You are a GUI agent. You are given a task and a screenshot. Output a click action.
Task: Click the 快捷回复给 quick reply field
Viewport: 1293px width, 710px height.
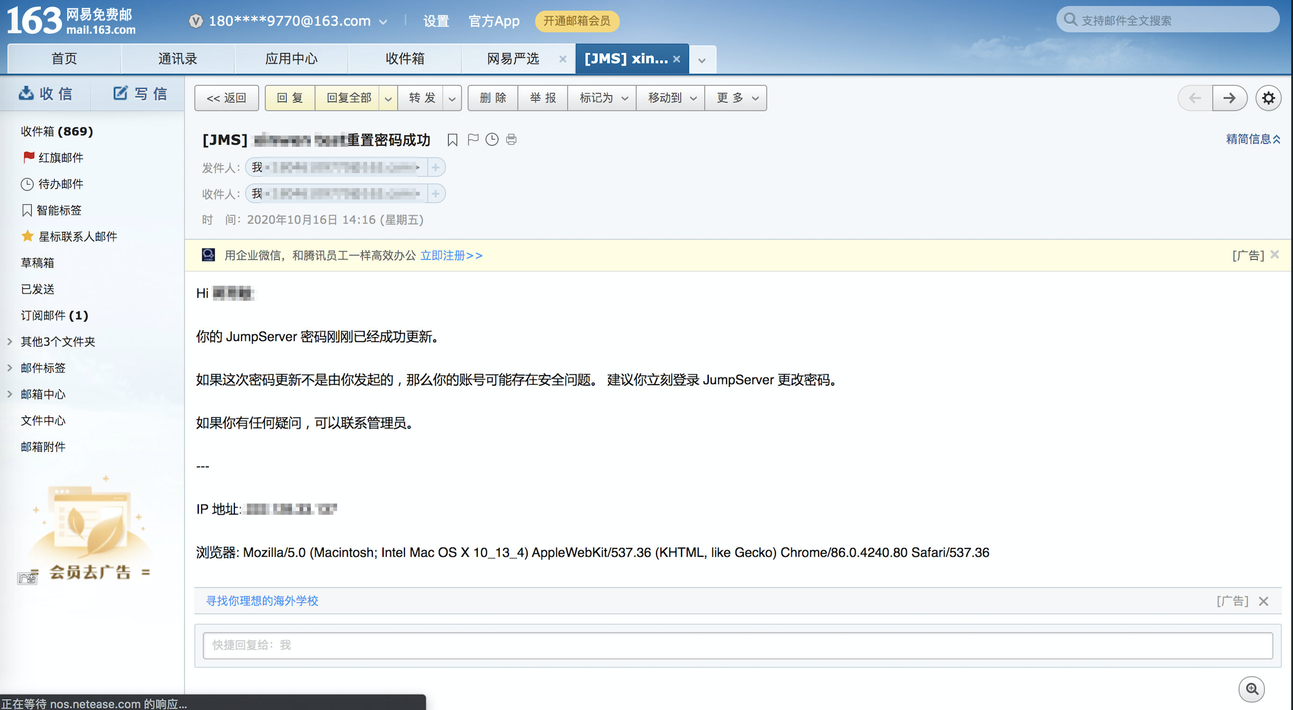(738, 645)
